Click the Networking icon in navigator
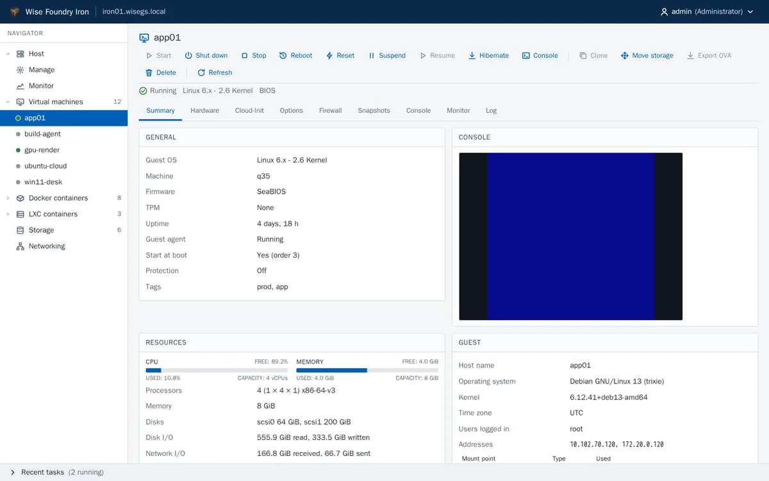Screen dimensions: 769x481 click(21, 246)
